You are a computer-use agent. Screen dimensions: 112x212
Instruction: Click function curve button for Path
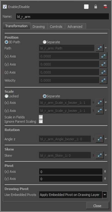click(100, 48)
